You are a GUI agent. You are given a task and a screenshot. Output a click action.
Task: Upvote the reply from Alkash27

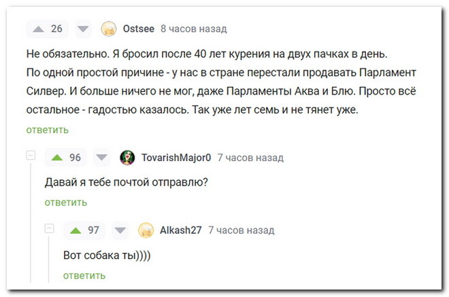point(76,230)
